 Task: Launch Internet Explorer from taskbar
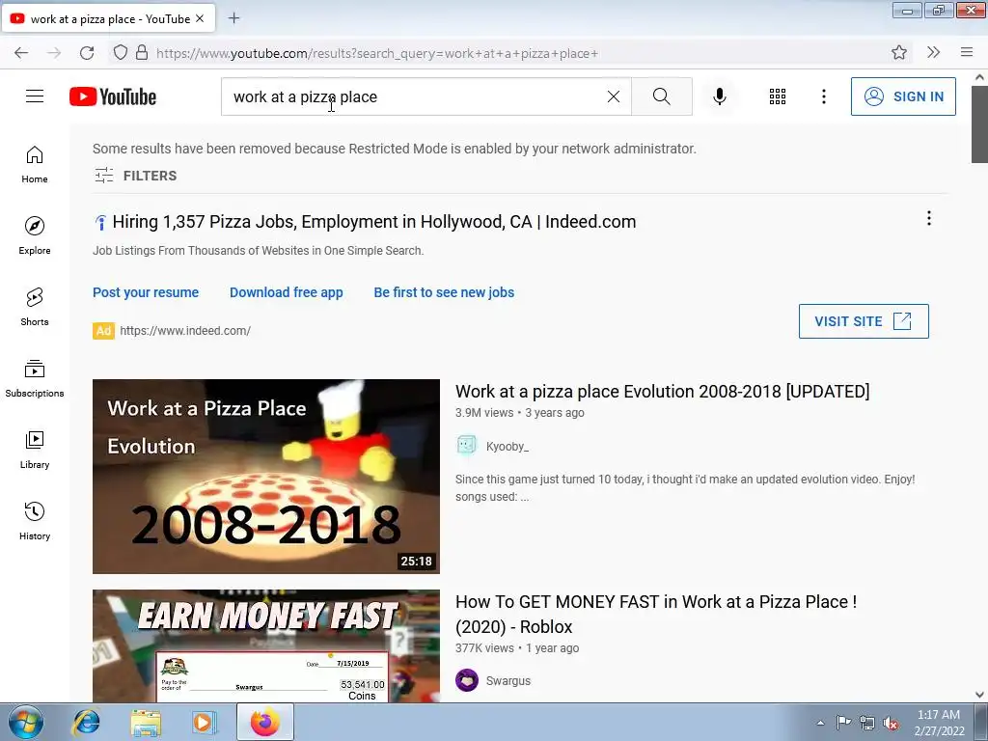[x=86, y=722]
